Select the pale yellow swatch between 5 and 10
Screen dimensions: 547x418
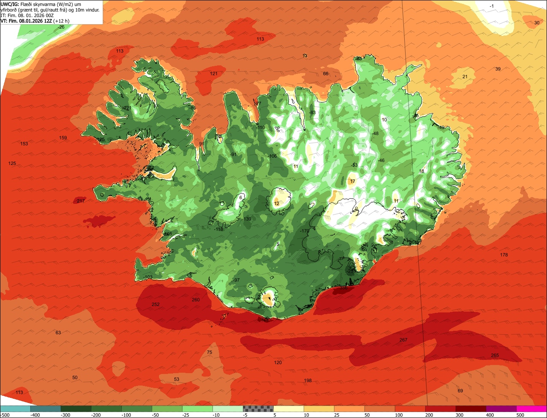coord(288,409)
